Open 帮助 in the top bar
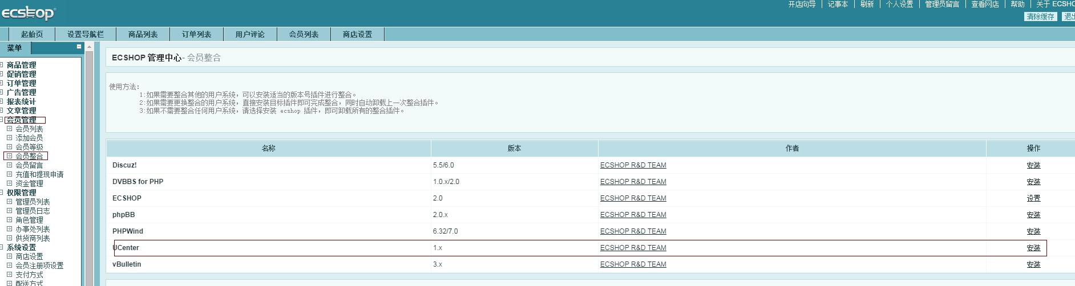Image resolution: width=1075 pixels, height=286 pixels. point(1017,4)
